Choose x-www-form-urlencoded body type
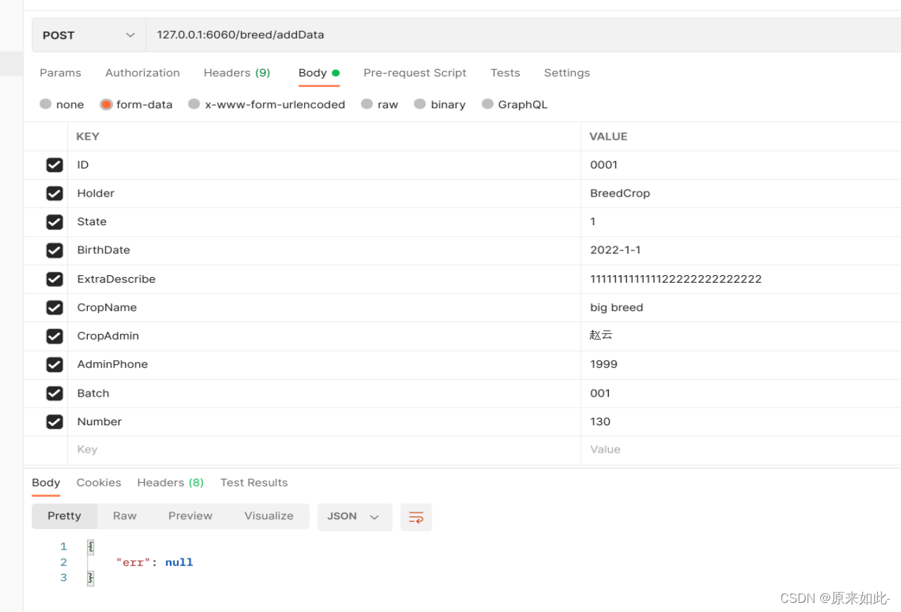 pyautogui.click(x=195, y=104)
